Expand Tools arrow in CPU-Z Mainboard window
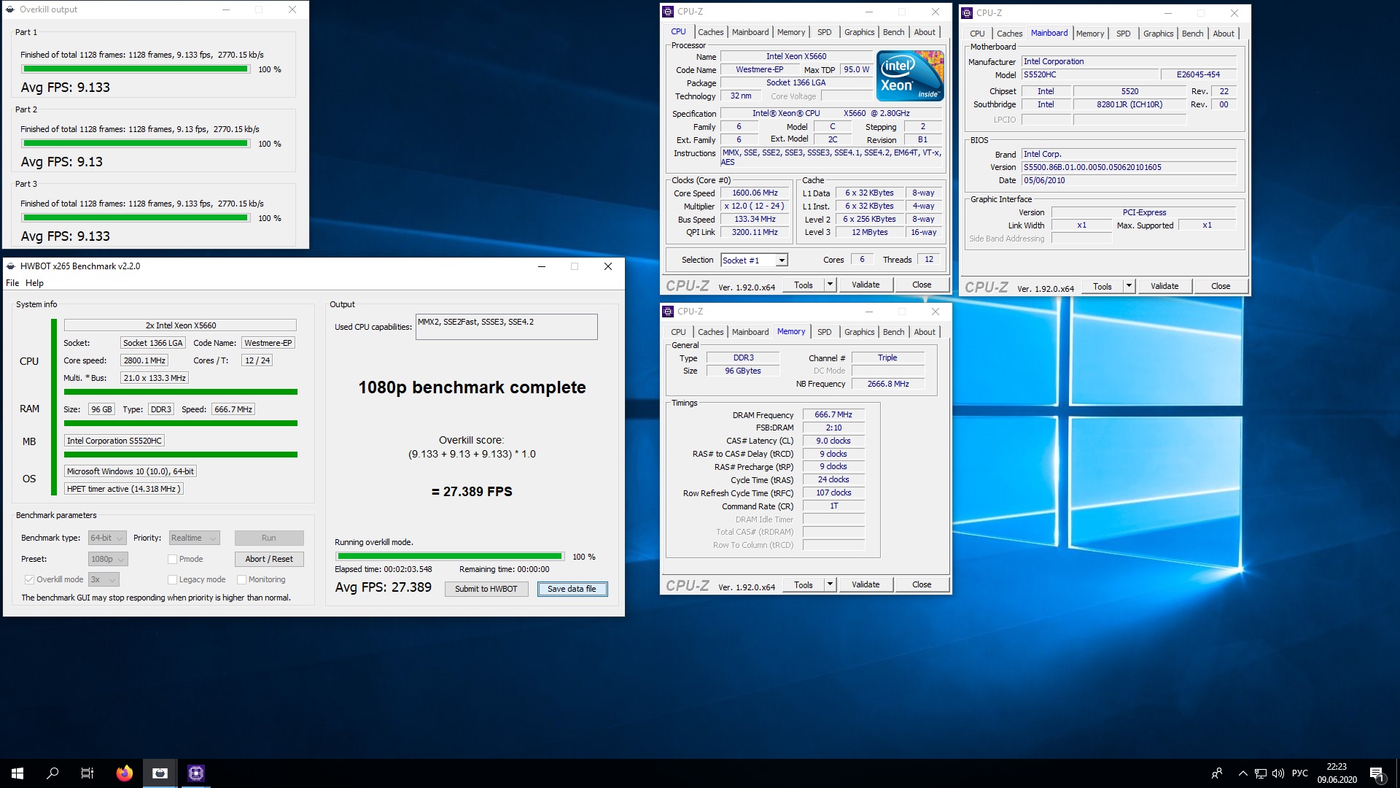 [1129, 287]
